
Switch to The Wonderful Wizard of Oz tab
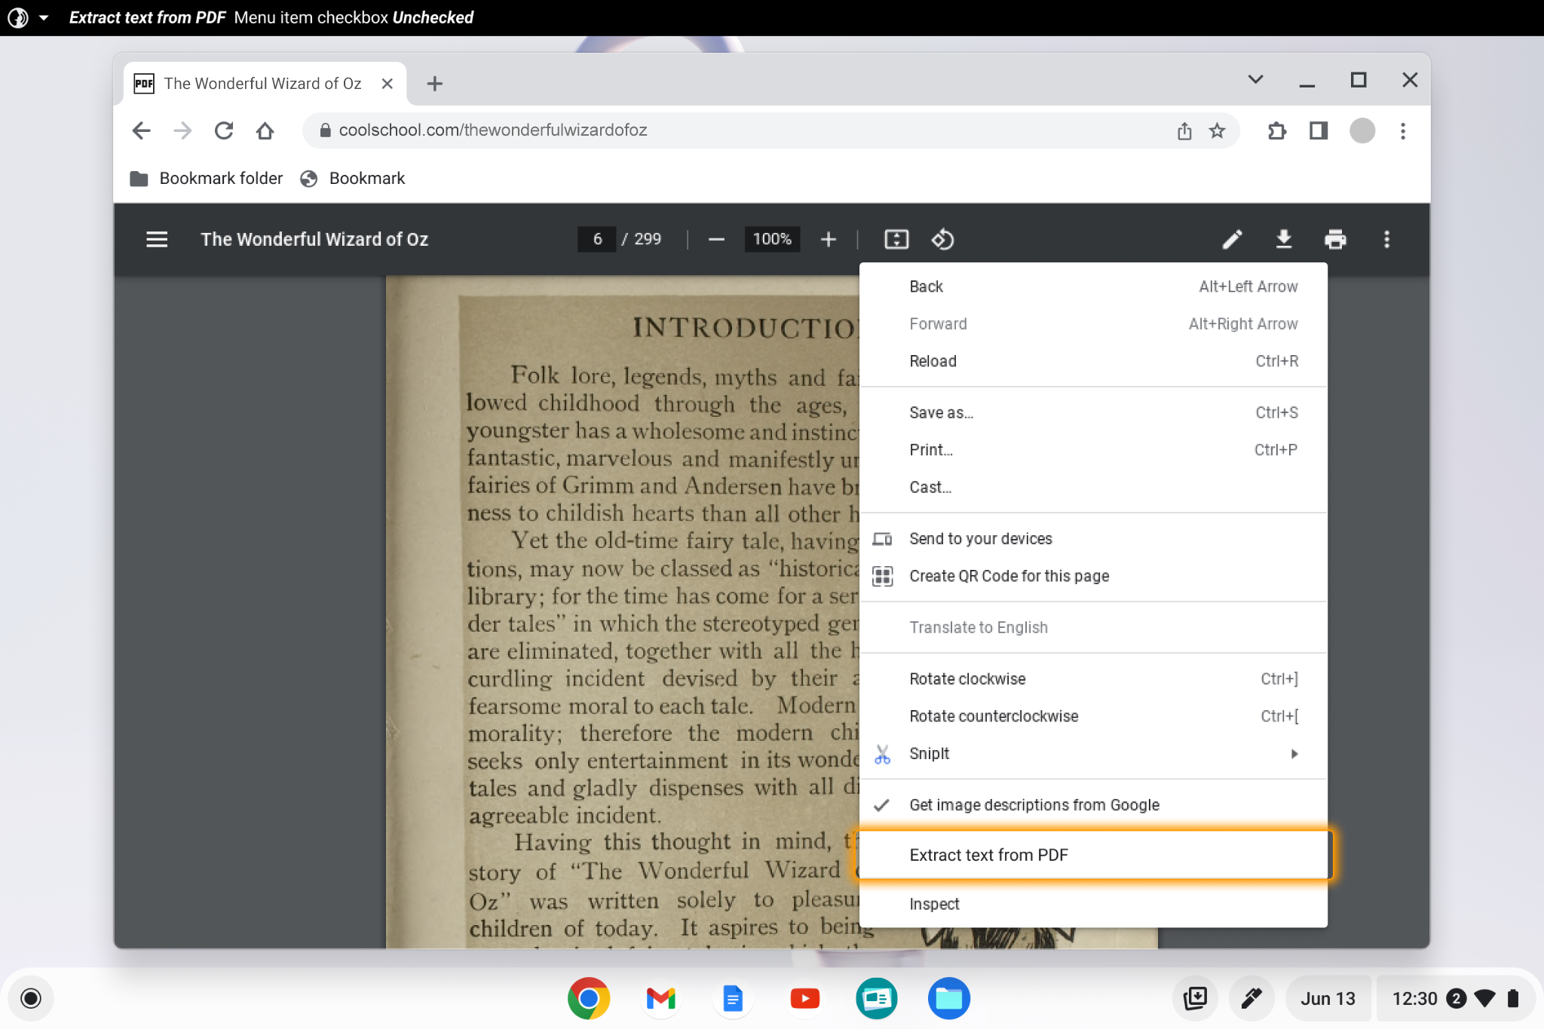click(262, 83)
